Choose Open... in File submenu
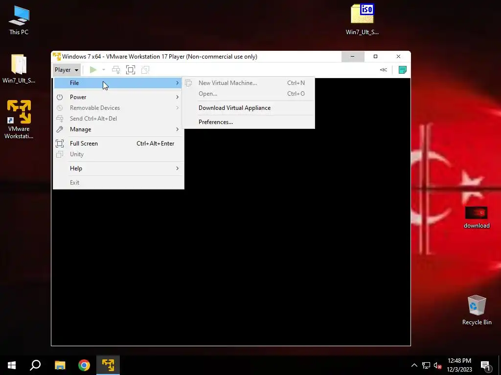Viewport: 501px width, 375px height. tap(248, 94)
